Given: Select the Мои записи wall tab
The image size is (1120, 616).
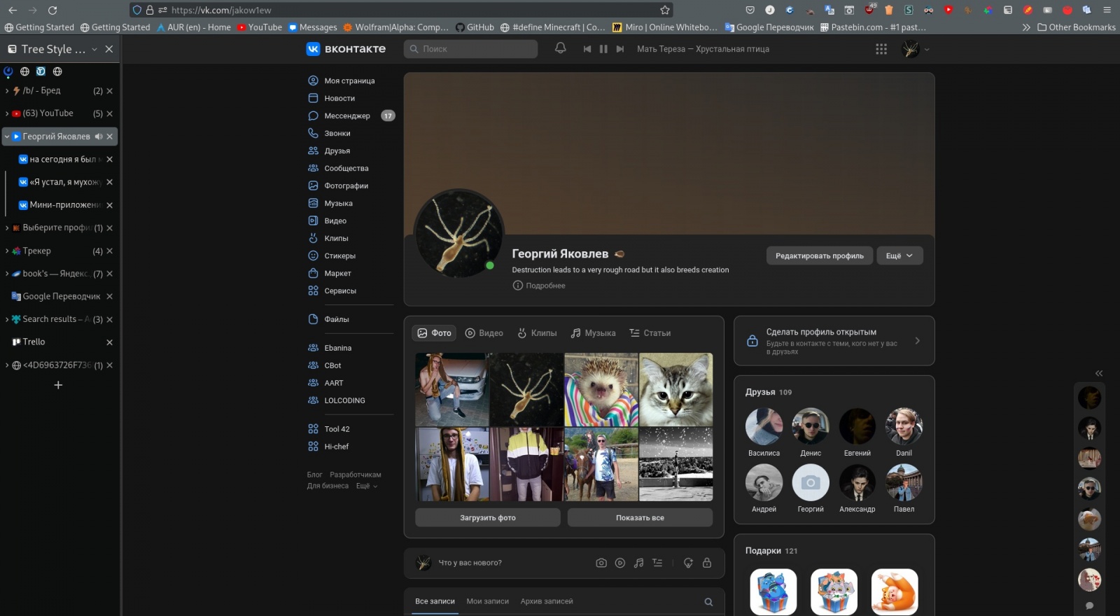Looking at the screenshot, I should (x=487, y=601).
